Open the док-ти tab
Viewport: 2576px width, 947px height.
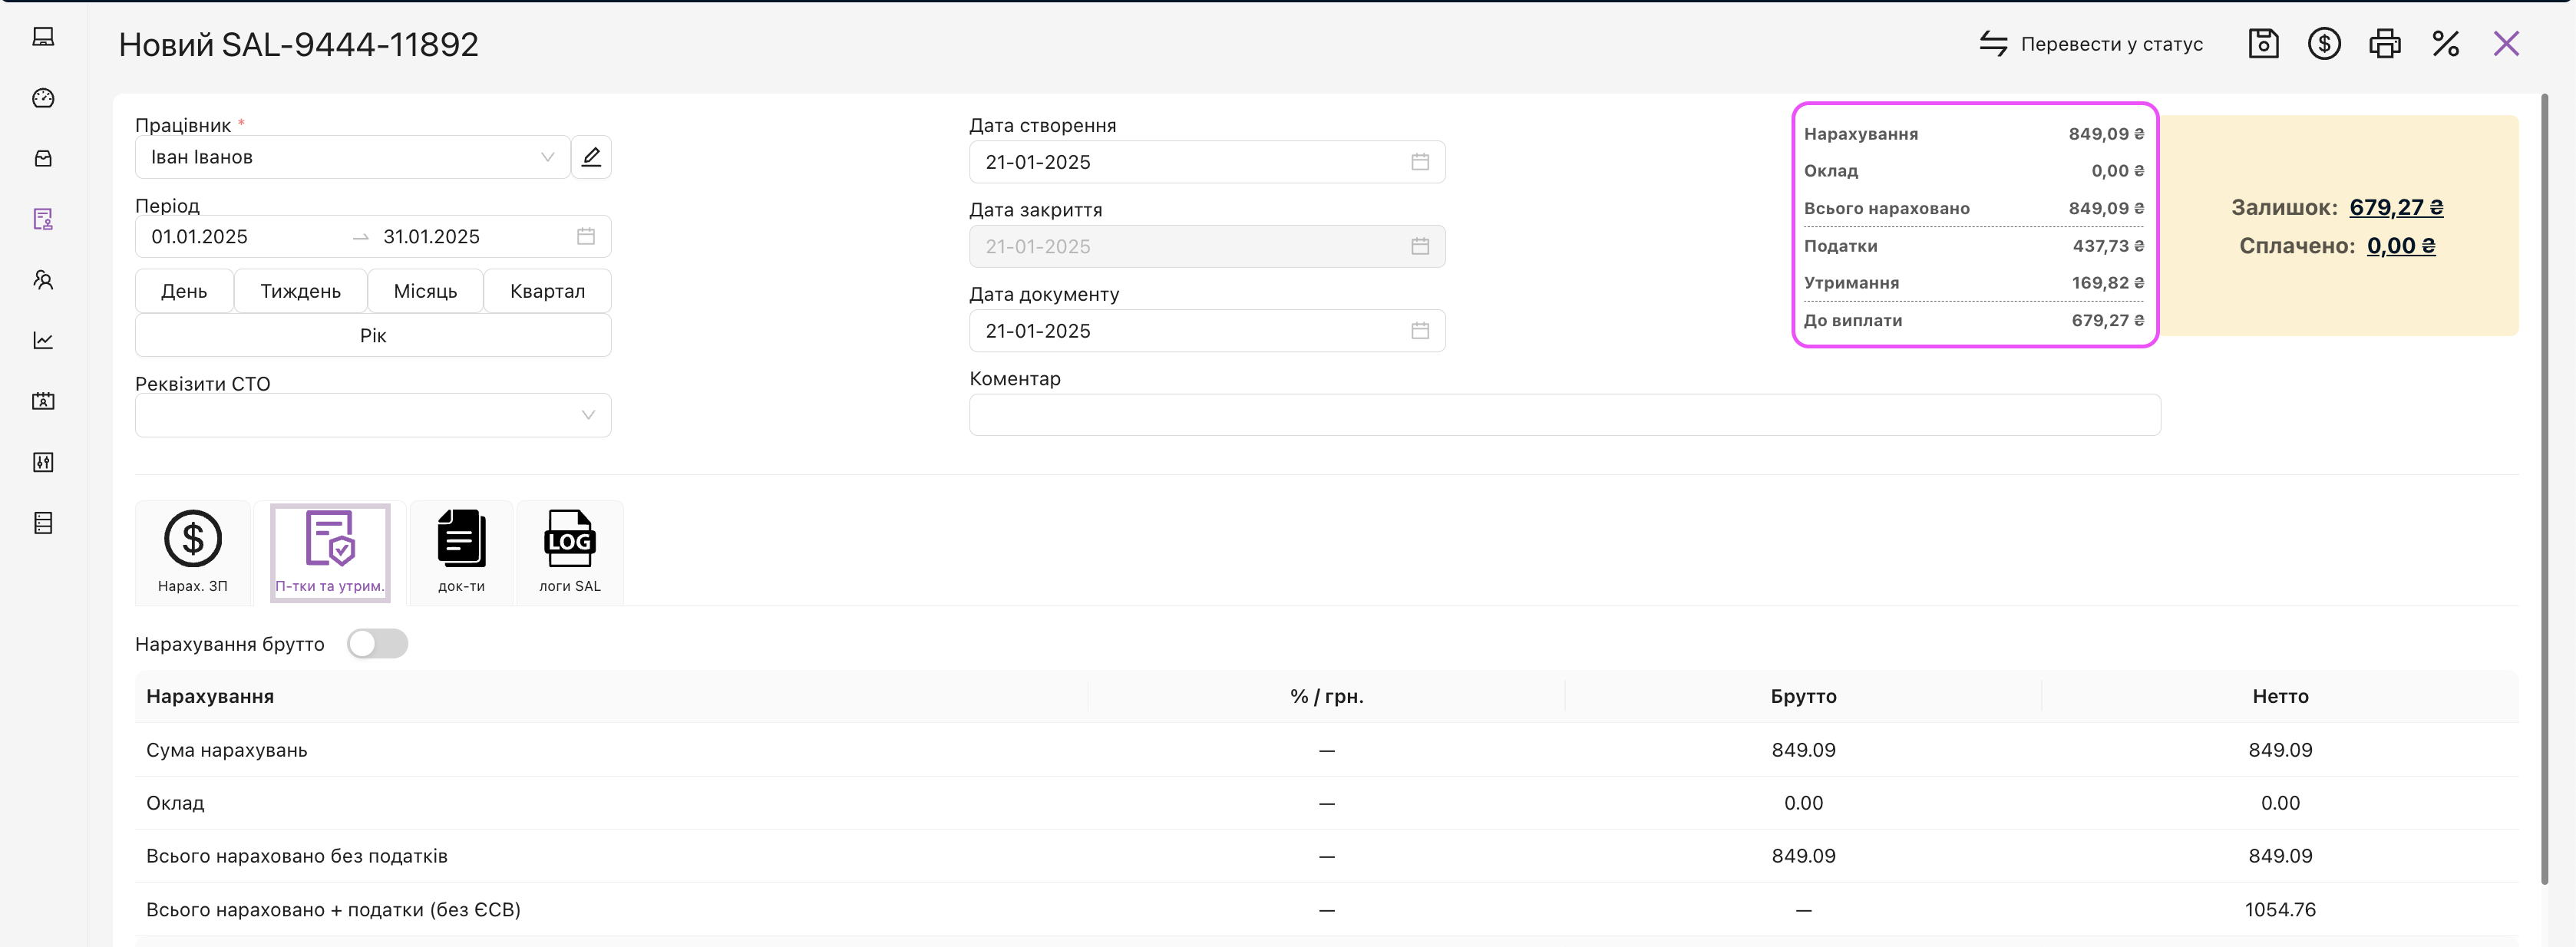point(461,552)
